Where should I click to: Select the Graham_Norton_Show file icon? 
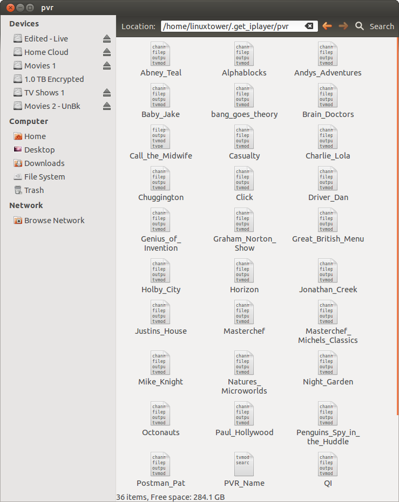tap(244, 220)
